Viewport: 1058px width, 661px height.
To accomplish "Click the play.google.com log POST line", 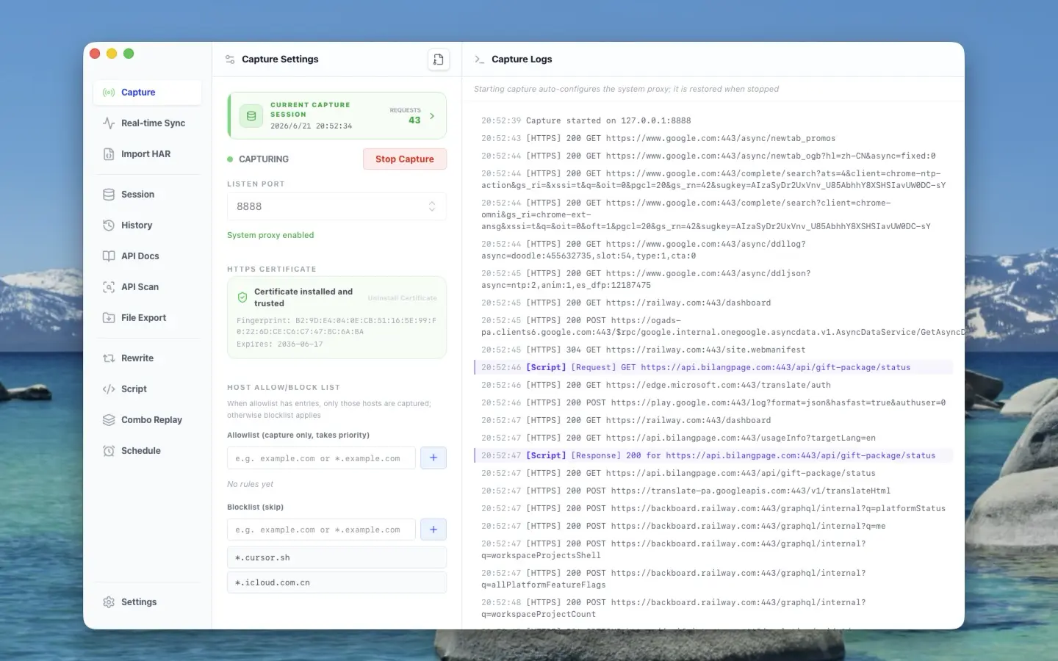I will 713,402.
